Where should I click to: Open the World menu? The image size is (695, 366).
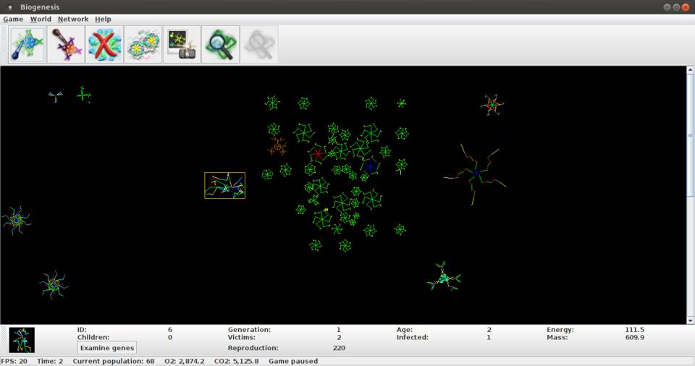(x=41, y=19)
